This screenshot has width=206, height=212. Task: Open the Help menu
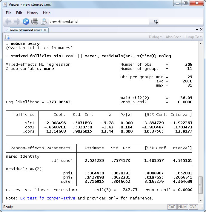[x=47, y=13]
